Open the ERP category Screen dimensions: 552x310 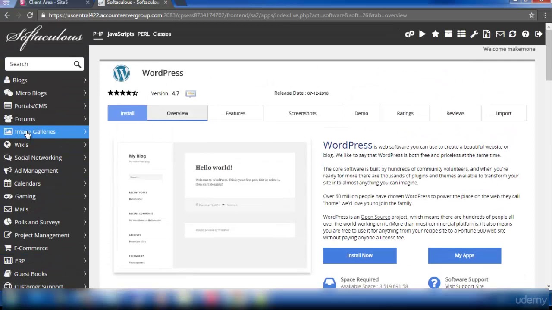click(x=44, y=261)
